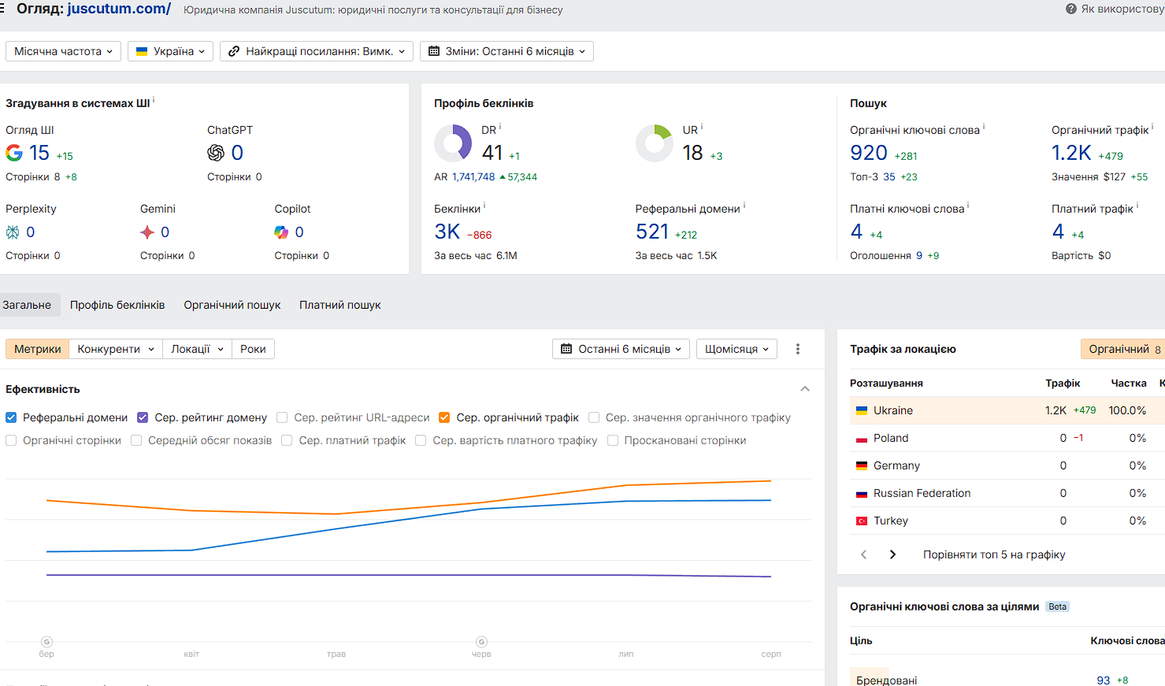Open the Локації dropdown

pos(197,349)
